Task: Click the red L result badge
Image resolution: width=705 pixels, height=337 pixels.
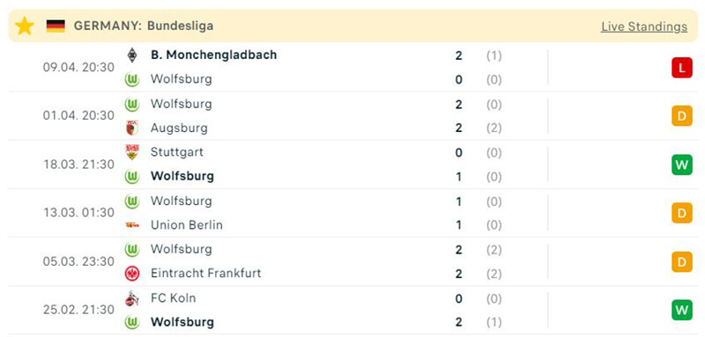Action: click(x=682, y=68)
